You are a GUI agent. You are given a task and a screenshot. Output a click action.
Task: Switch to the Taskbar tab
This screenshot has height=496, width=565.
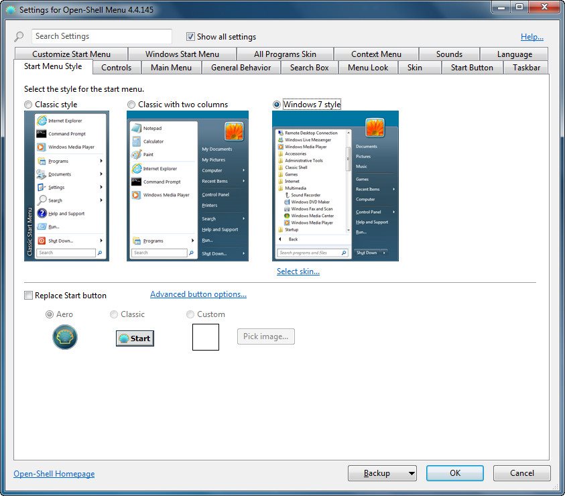pyautogui.click(x=526, y=68)
